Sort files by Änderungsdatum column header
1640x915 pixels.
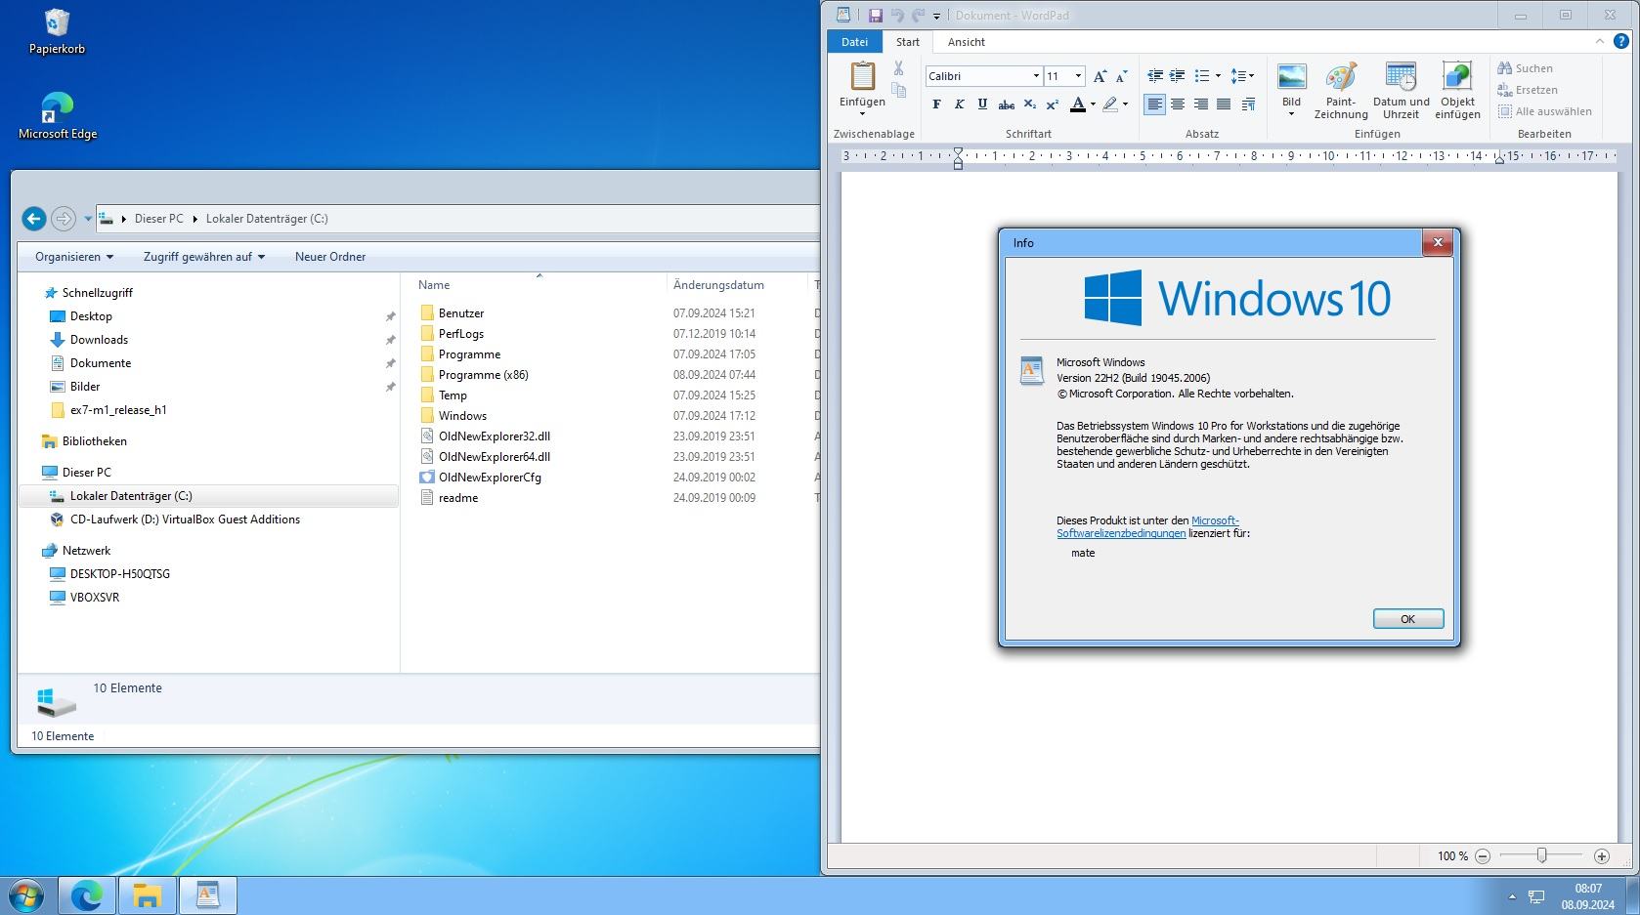click(x=718, y=285)
